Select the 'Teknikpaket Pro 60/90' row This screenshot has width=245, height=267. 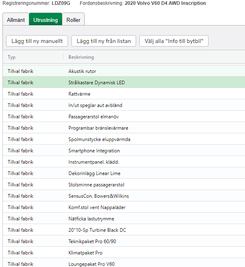pos(124,241)
